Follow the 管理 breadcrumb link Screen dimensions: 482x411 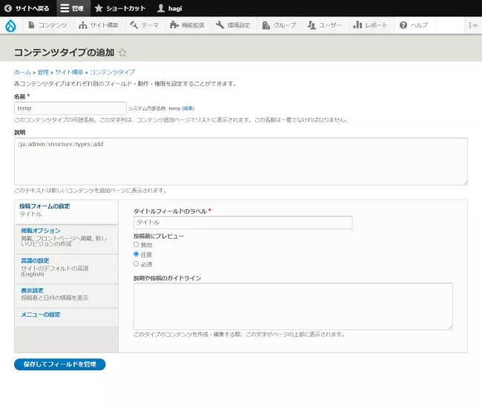pyautogui.click(x=43, y=72)
